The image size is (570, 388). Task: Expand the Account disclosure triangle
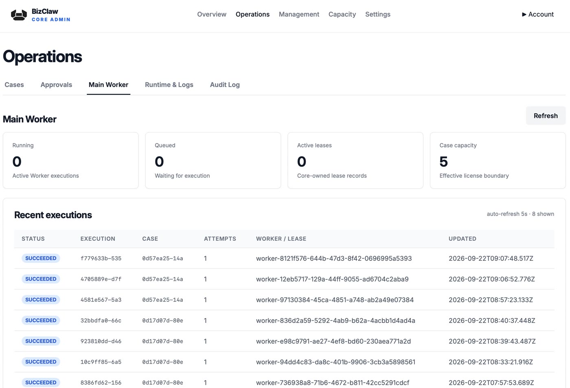pos(524,14)
